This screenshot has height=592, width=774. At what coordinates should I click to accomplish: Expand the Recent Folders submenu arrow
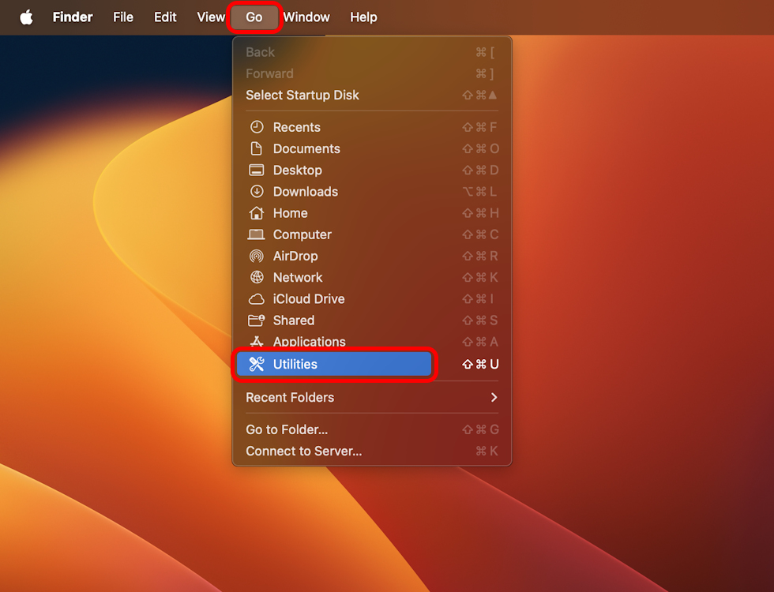tap(494, 397)
